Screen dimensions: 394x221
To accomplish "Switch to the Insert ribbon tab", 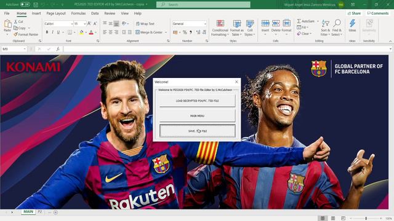I will [36, 14].
